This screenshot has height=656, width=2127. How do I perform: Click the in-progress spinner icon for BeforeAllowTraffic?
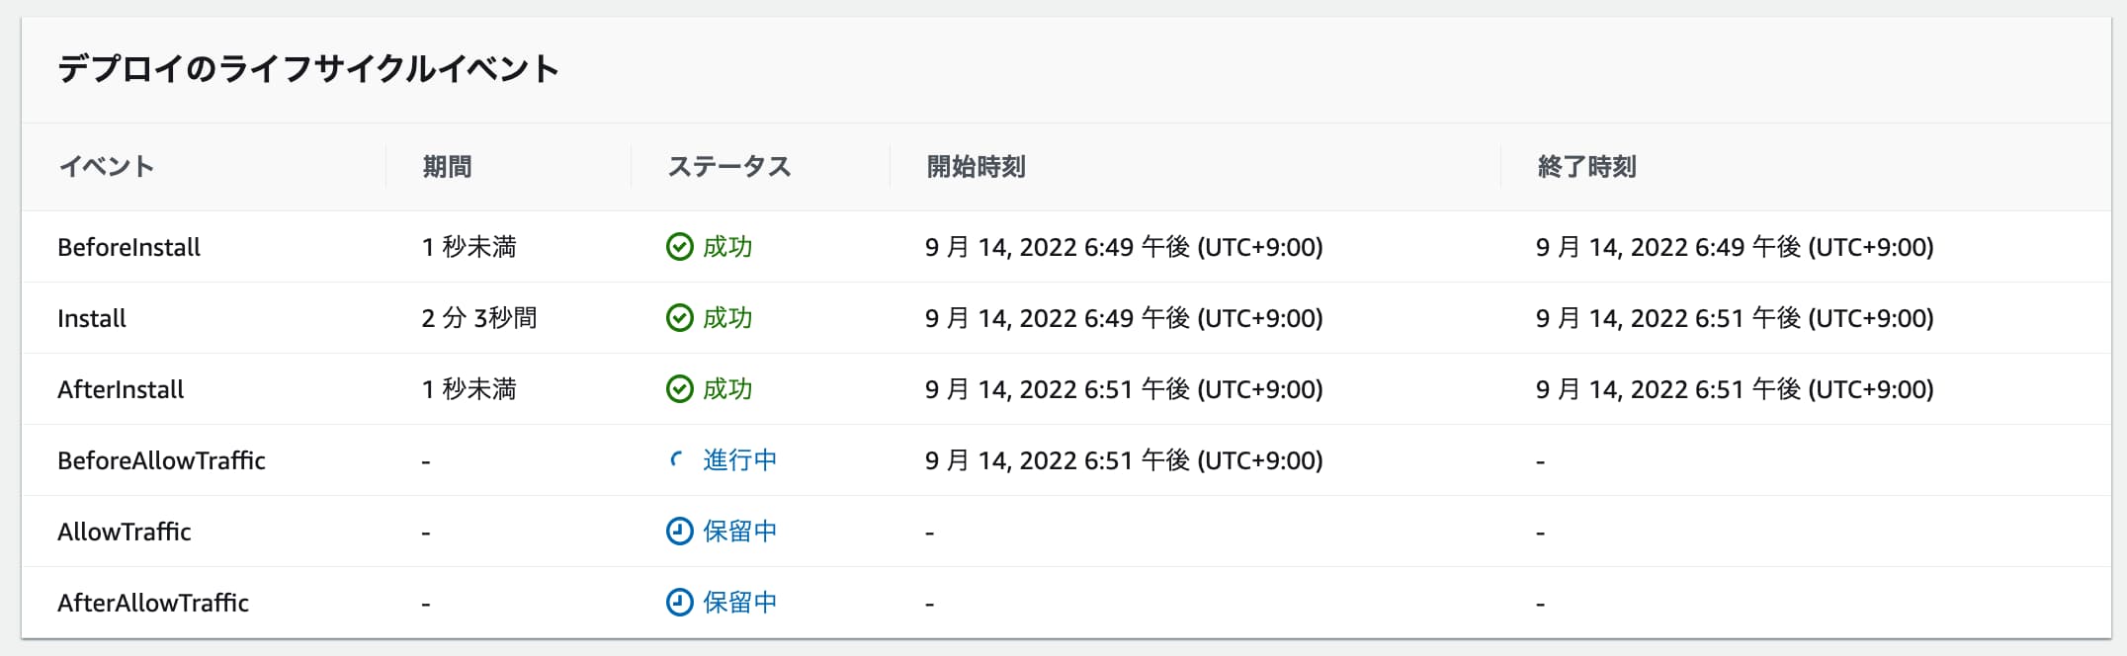(x=677, y=459)
